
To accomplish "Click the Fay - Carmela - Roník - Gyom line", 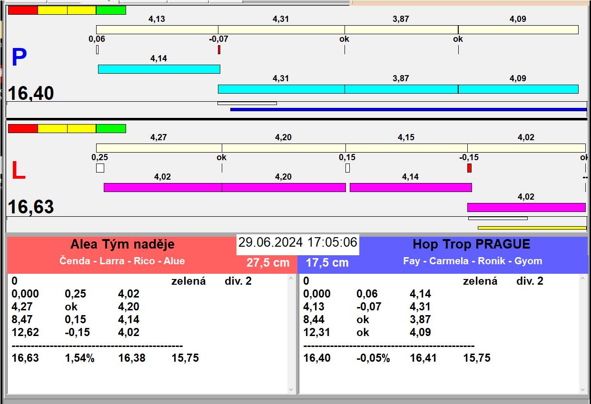I will (x=473, y=261).
